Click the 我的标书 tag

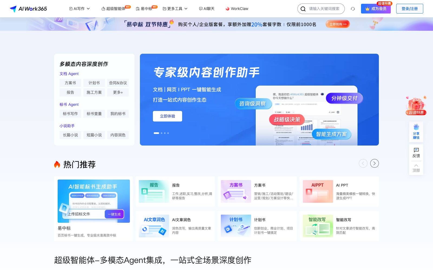(118, 114)
